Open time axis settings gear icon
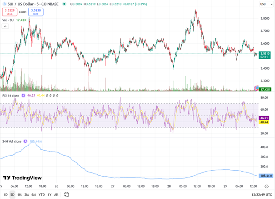This screenshot has width=275, height=199. [x=266, y=186]
